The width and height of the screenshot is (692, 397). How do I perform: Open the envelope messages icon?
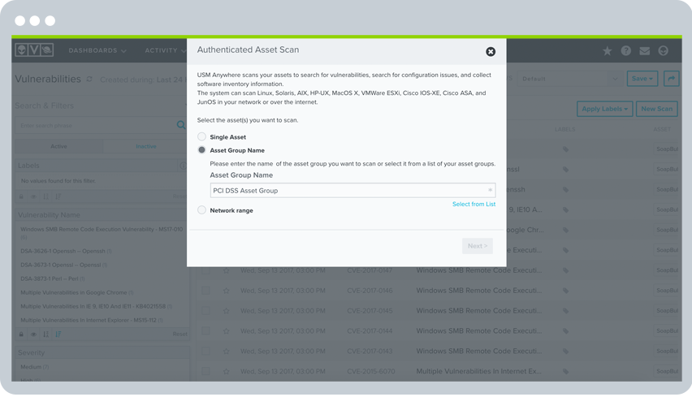(645, 51)
